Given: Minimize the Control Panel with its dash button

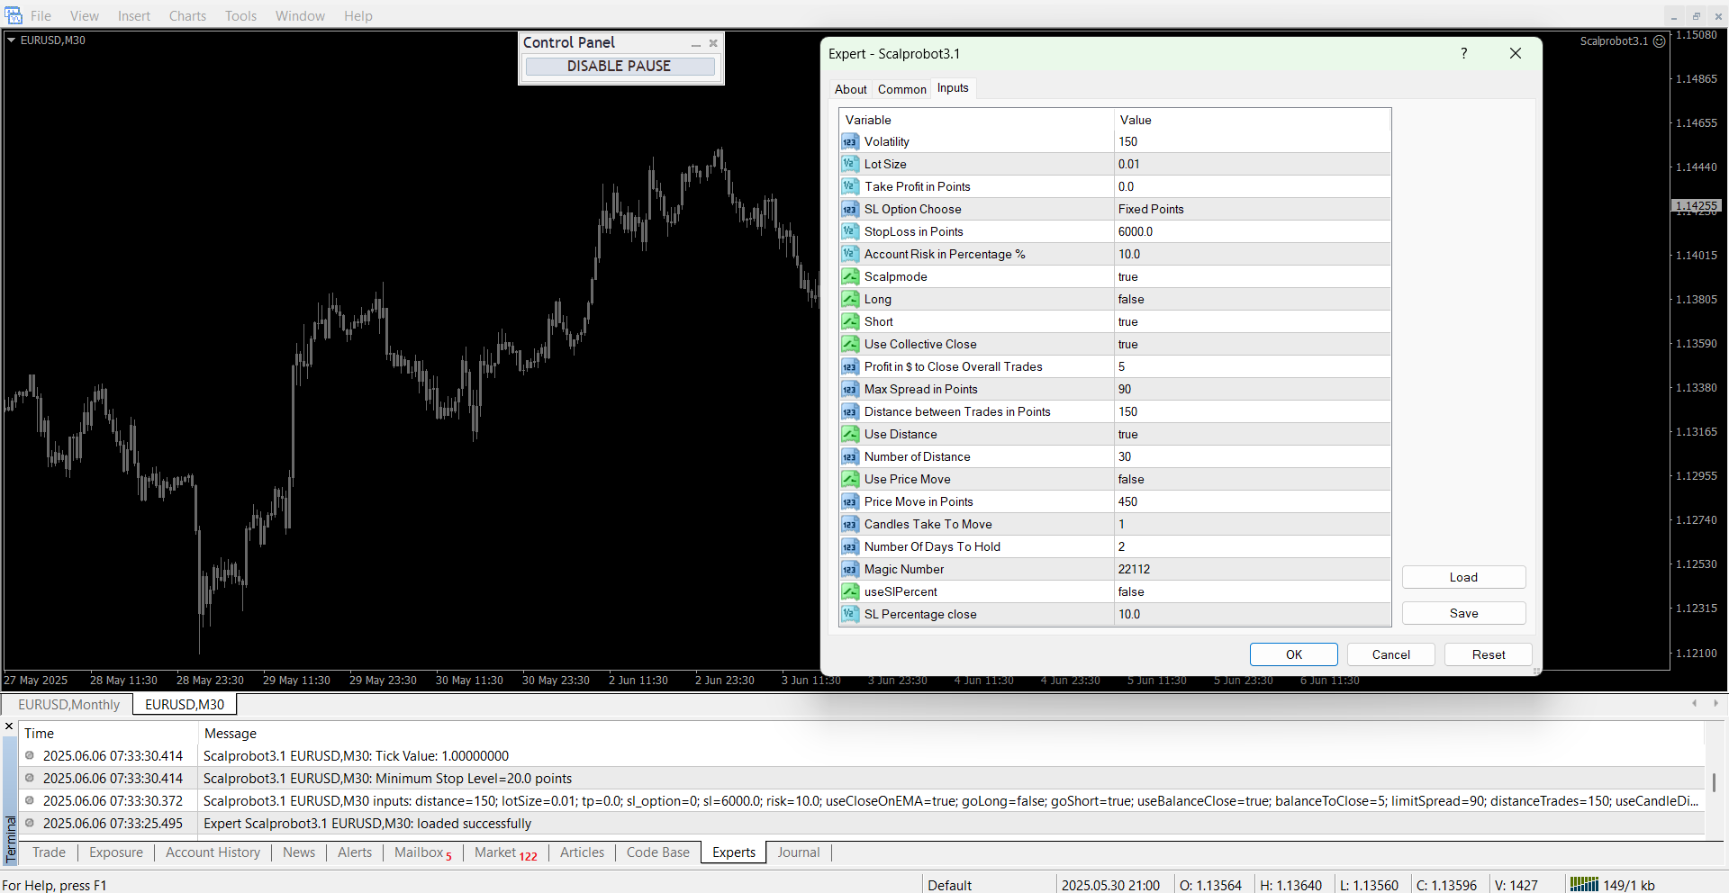Looking at the screenshot, I should point(695,43).
